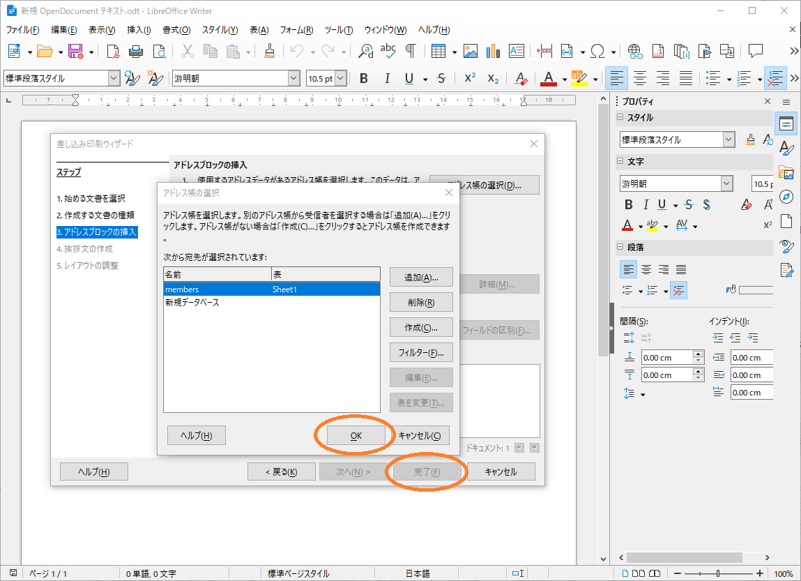Toggle Subscript in formatting toolbar
The width and height of the screenshot is (801, 581).
(493, 78)
